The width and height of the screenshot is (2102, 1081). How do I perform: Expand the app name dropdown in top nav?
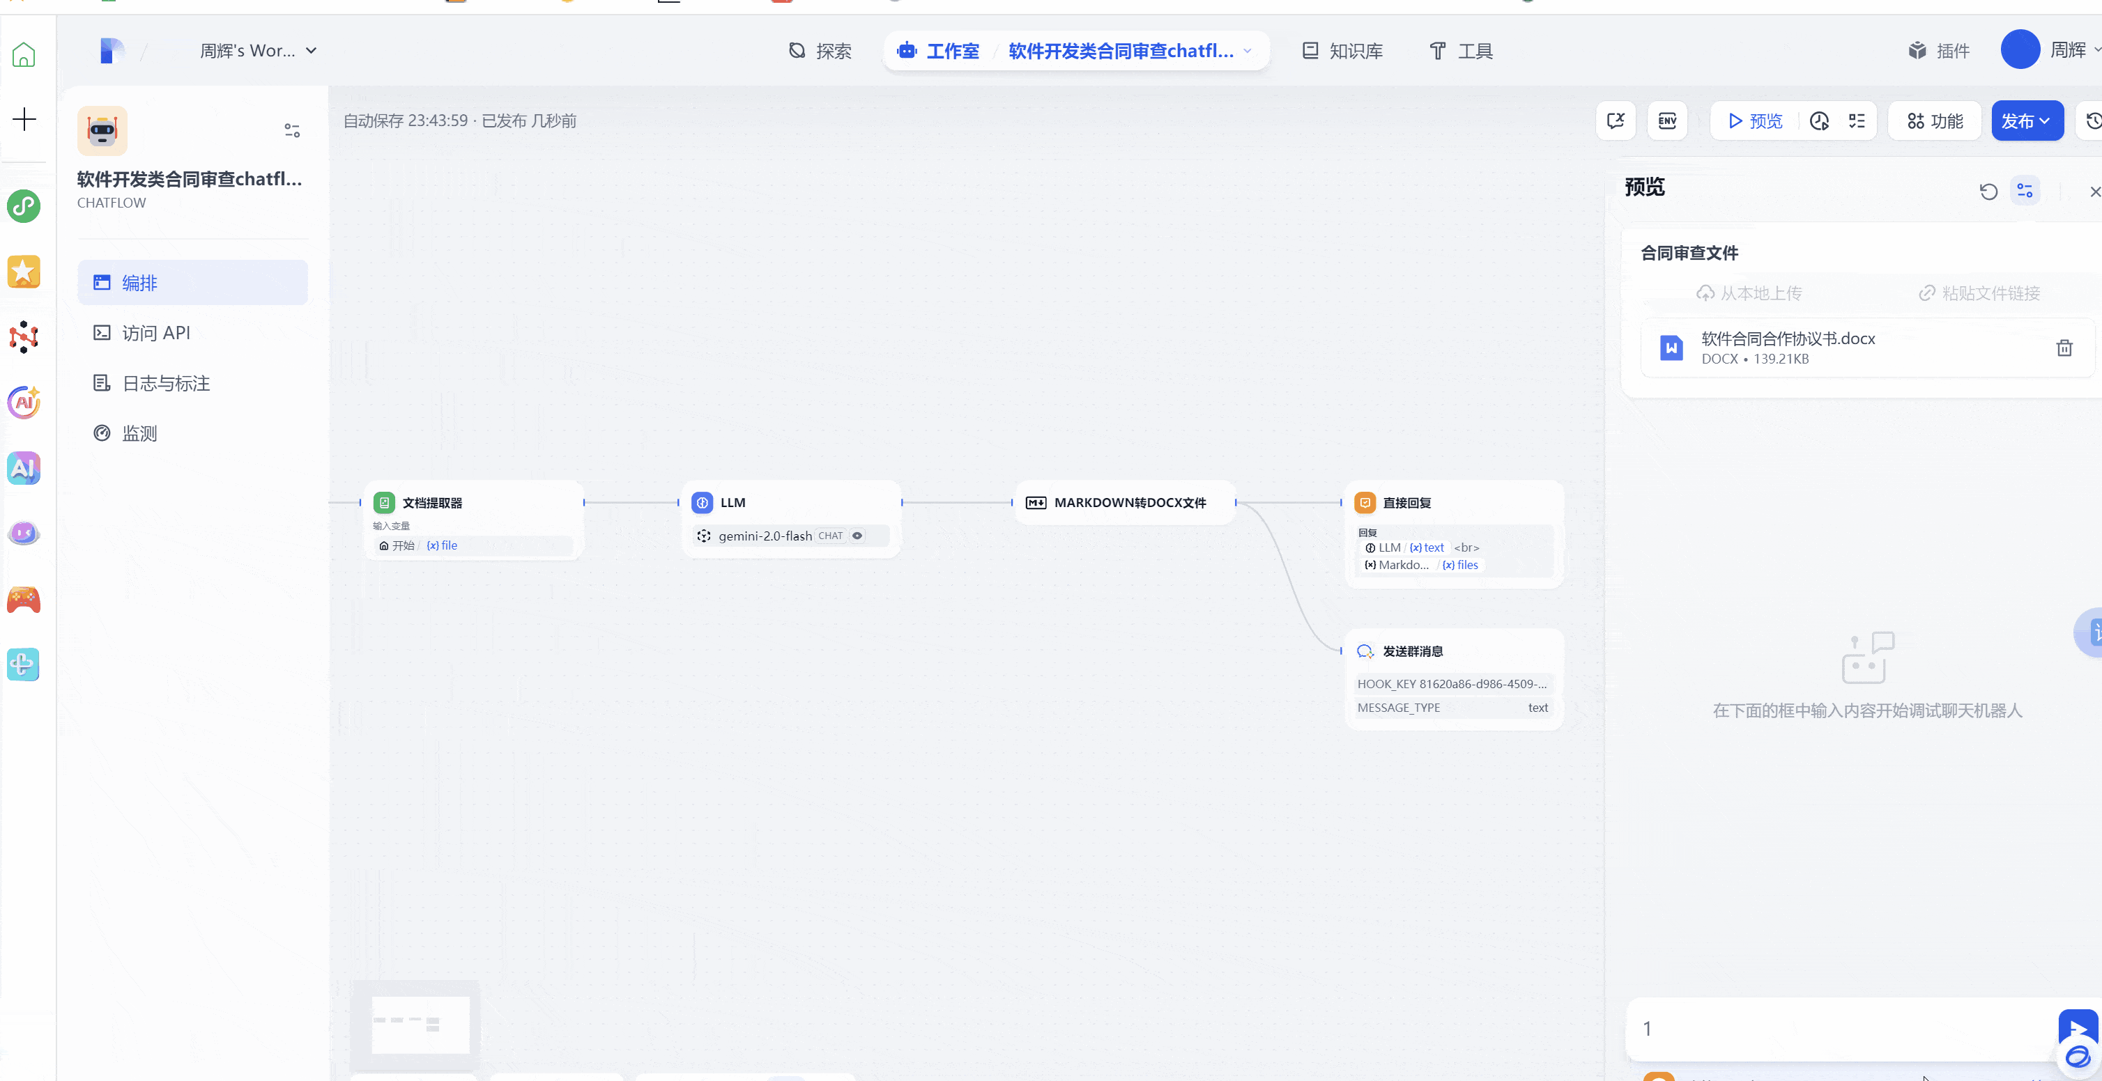pyautogui.click(x=1247, y=51)
